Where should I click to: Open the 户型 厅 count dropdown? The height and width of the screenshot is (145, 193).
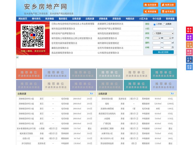click(167, 38)
